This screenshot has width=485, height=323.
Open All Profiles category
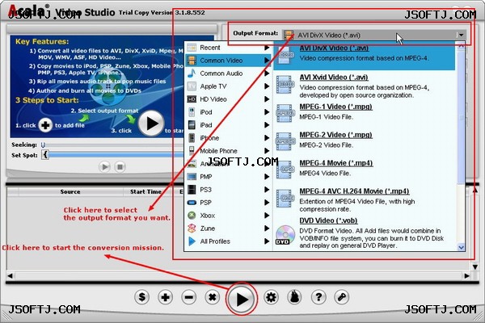pyautogui.click(x=228, y=241)
